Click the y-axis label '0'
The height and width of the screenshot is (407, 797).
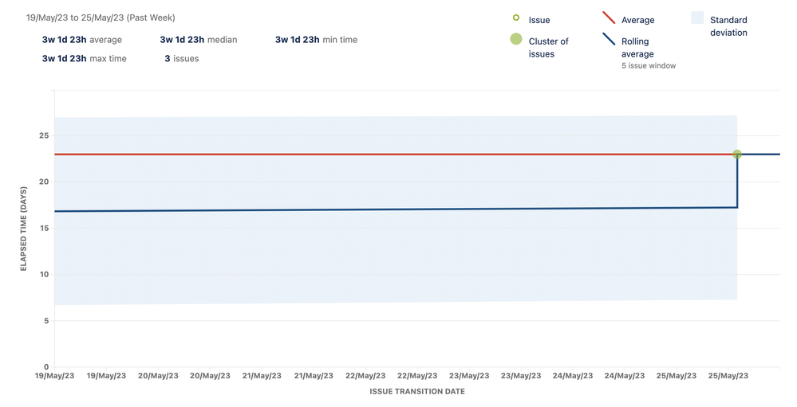[x=46, y=367]
